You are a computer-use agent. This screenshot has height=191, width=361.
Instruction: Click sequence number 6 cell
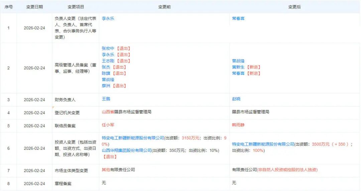pyautogui.click(x=8, y=148)
